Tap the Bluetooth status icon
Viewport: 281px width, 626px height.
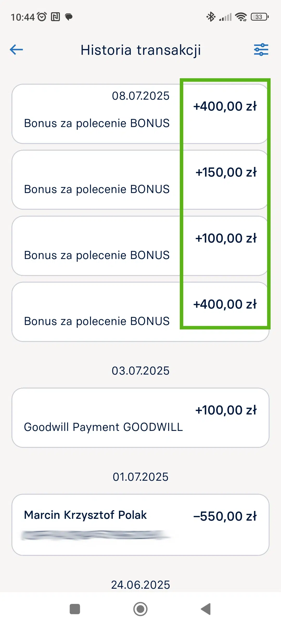(x=210, y=17)
